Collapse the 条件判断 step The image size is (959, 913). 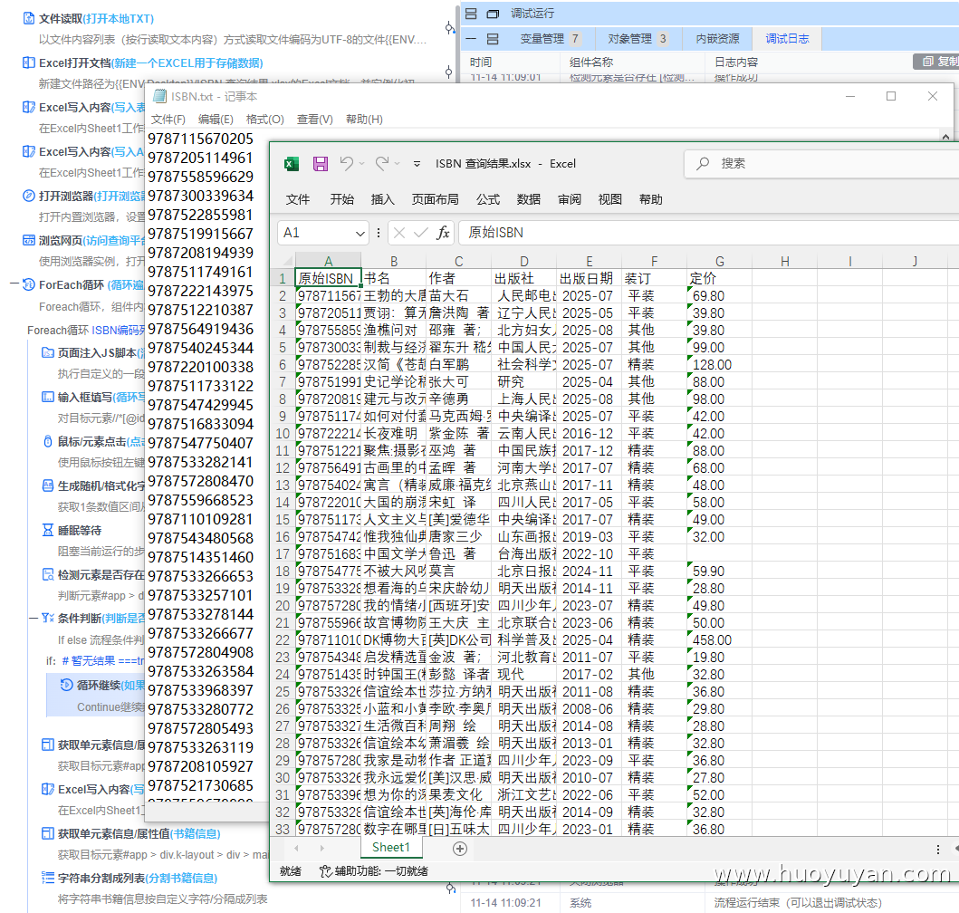(34, 618)
